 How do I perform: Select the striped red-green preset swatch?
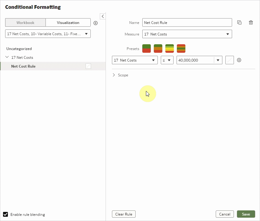tap(181, 48)
